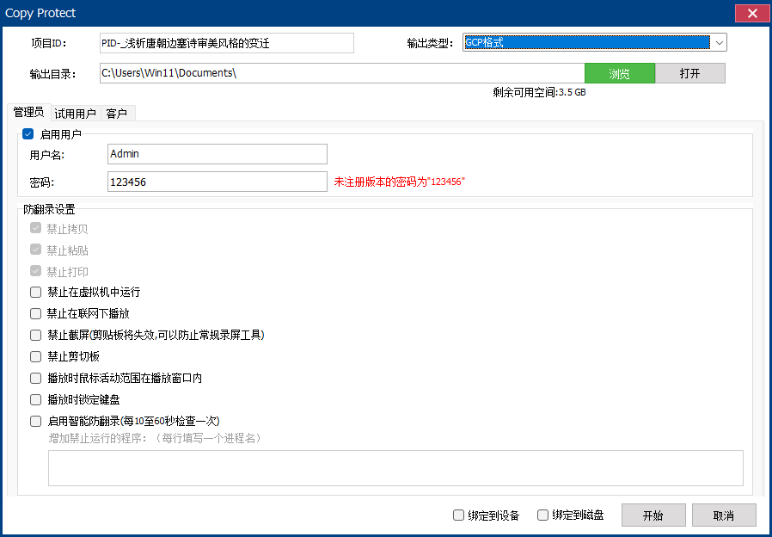Click the 开始 button
This screenshot has height=537, width=772.
pyautogui.click(x=653, y=515)
